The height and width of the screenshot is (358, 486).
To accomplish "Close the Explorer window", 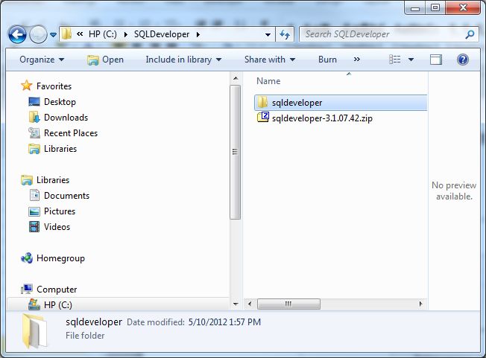I will click(463, 7).
